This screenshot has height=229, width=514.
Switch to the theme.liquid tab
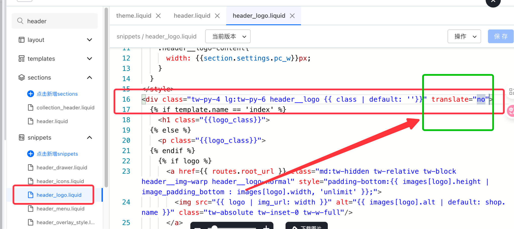pos(134,16)
